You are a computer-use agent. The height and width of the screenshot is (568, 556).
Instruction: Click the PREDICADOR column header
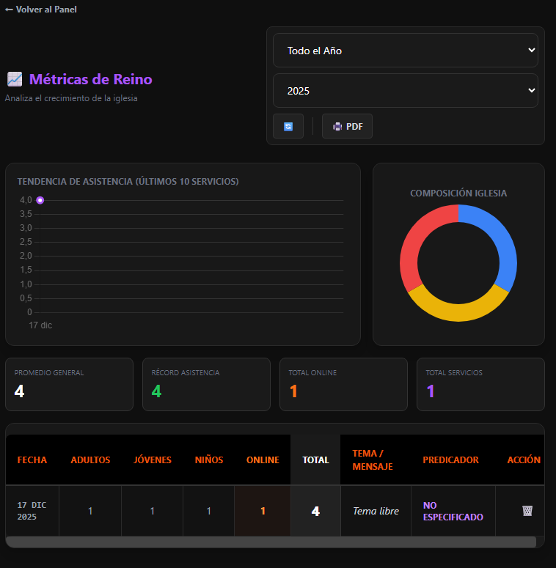coord(450,460)
